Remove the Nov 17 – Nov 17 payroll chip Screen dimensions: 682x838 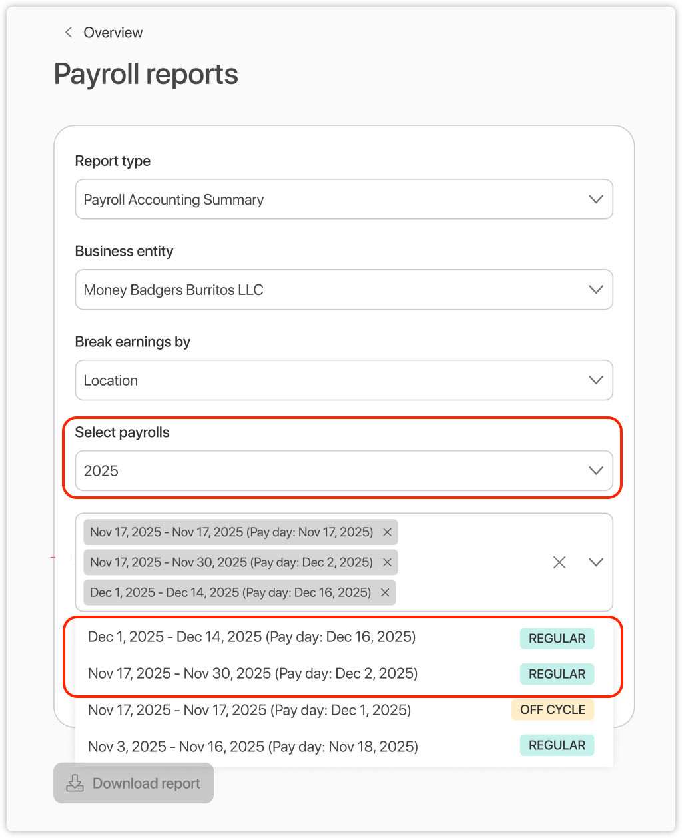coord(387,532)
